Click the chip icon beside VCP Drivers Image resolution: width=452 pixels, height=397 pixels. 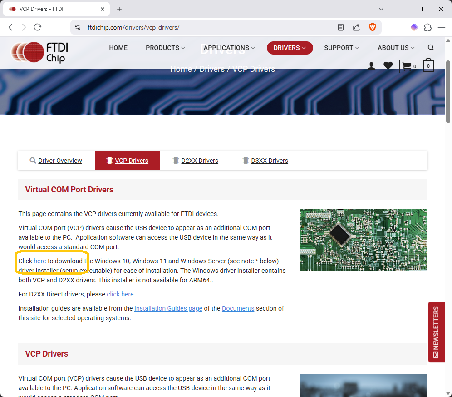point(109,161)
